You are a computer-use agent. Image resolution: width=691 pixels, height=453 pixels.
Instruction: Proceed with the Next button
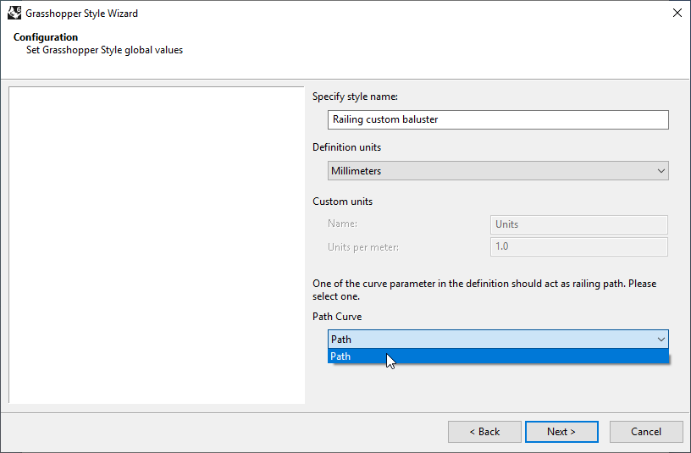click(561, 432)
